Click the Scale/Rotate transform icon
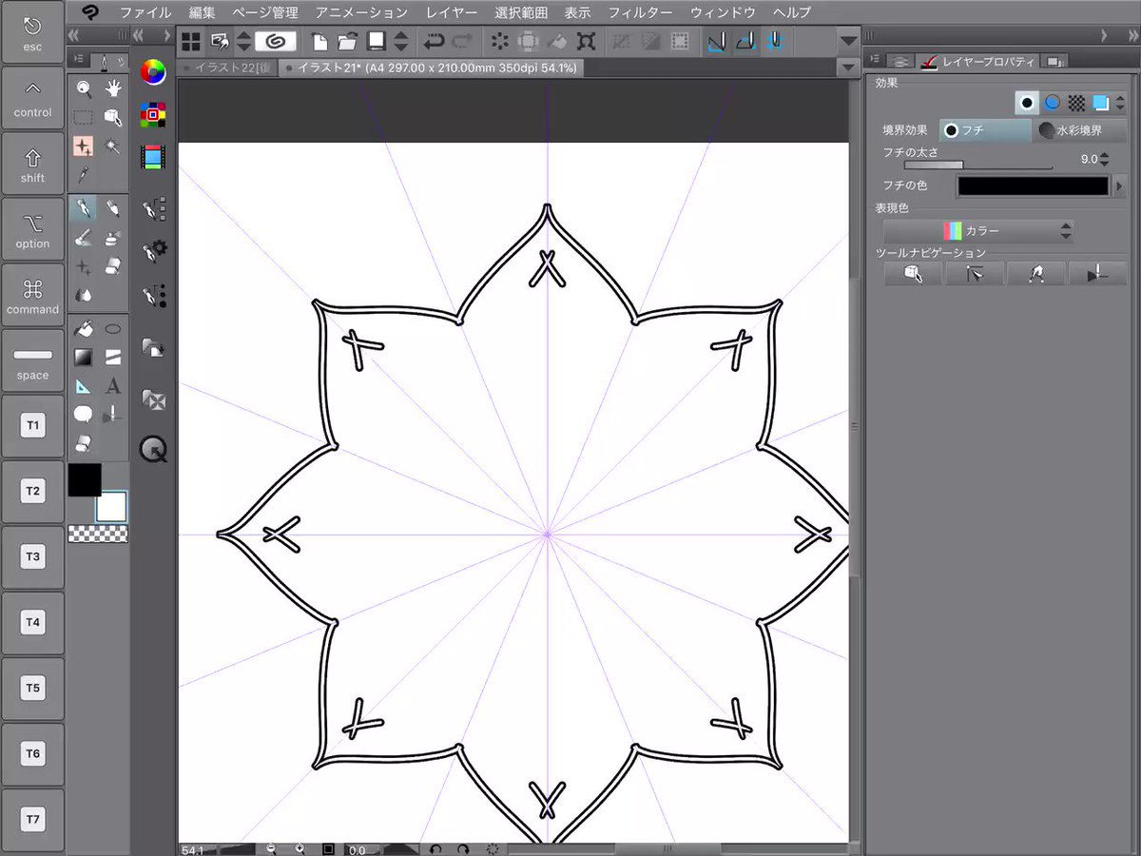1141x856 pixels. 586,41
